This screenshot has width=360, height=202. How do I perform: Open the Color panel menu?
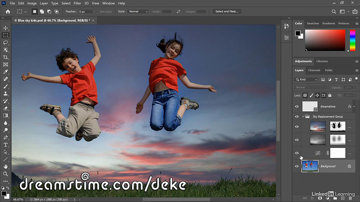click(357, 23)
